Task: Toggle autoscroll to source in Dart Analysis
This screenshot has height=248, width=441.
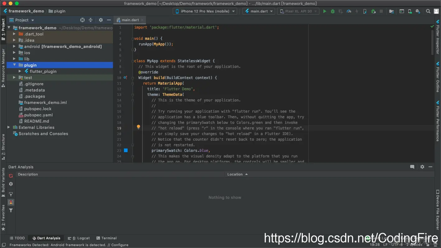Action: point(11,194)
